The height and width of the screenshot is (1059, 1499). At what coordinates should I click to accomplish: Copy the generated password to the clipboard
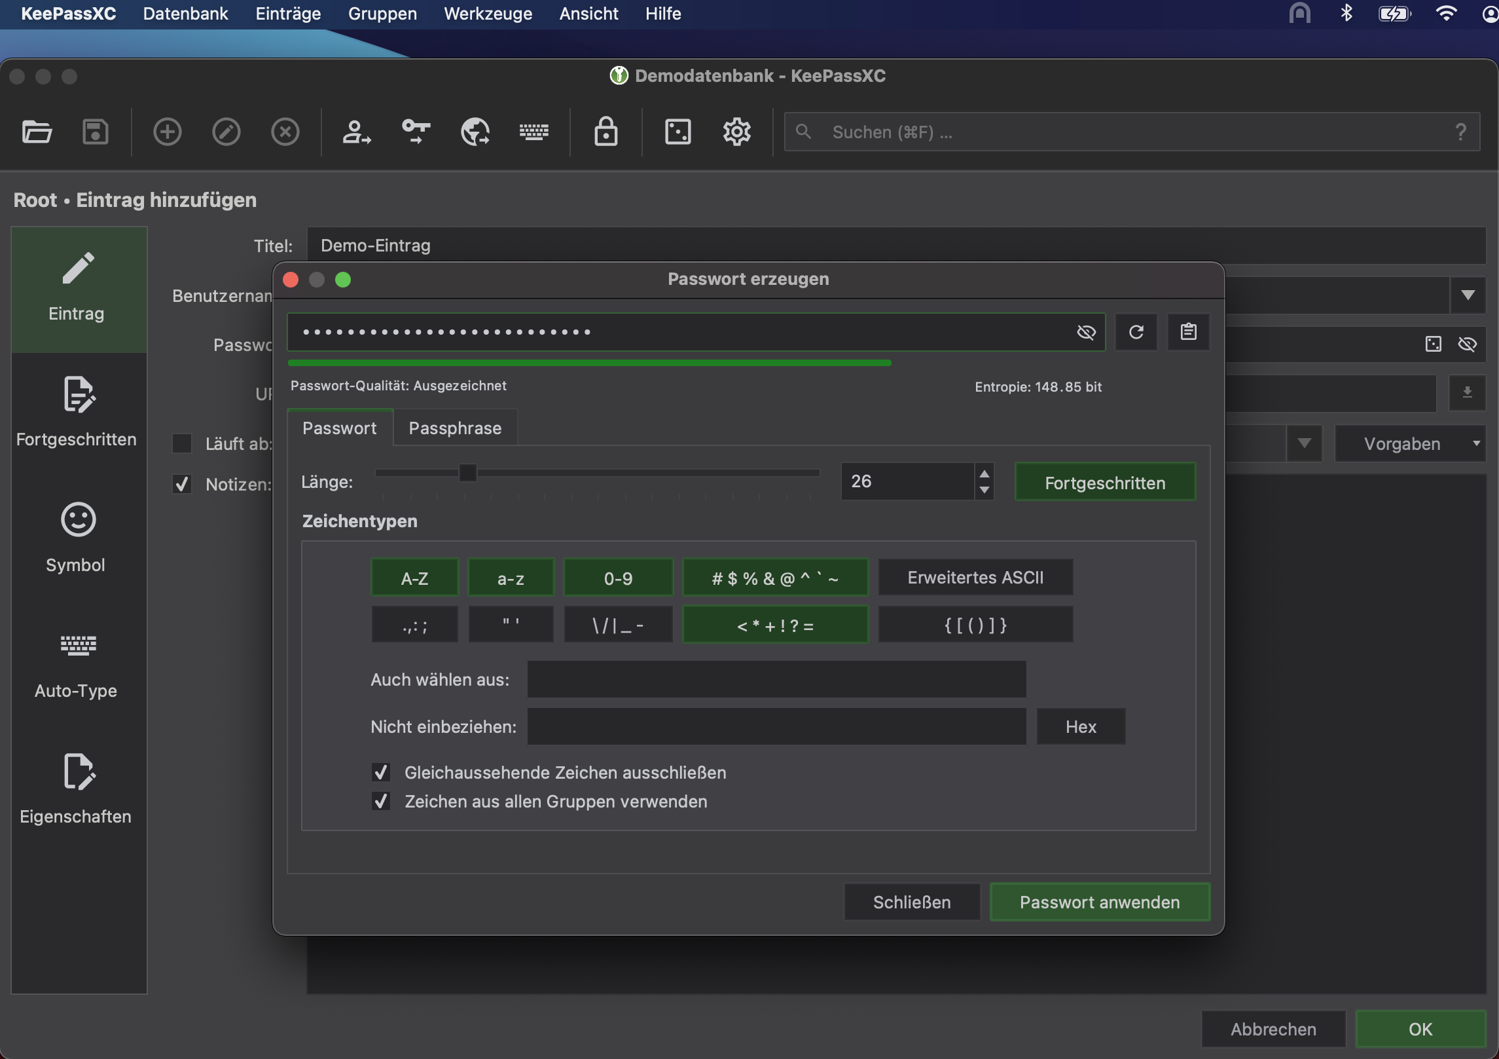(x=1188, y=332)
